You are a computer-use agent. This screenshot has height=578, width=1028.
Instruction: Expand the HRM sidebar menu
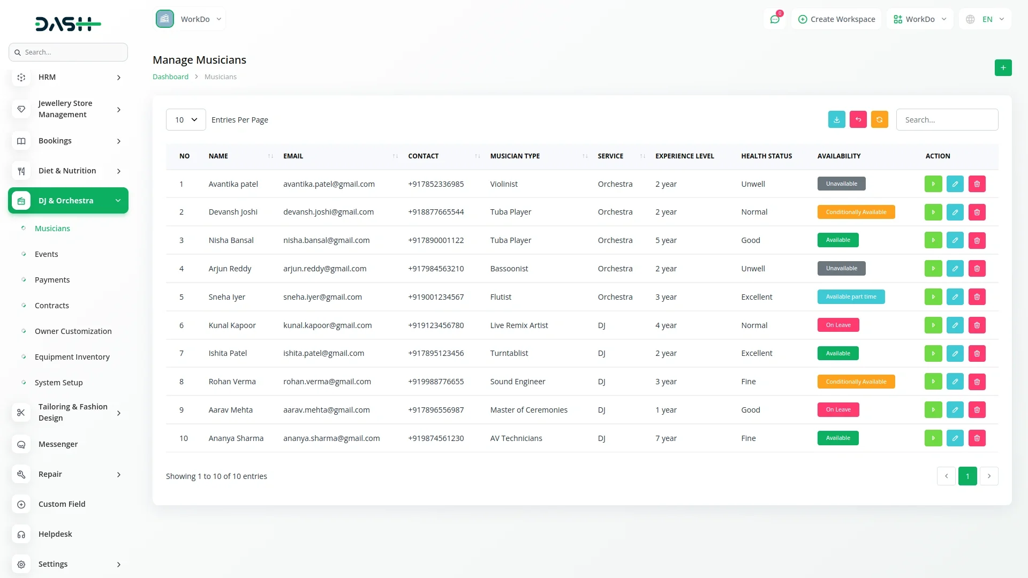[68, 77]
